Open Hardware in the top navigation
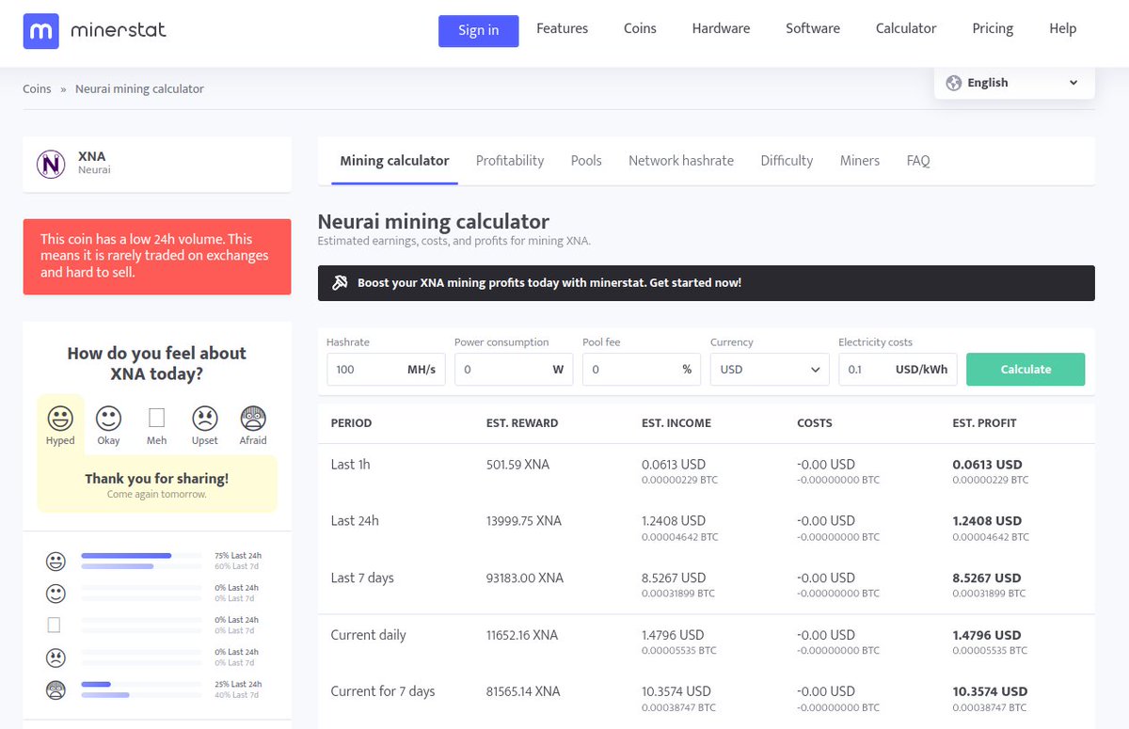The image size is (1129, 729). (721, 28)
